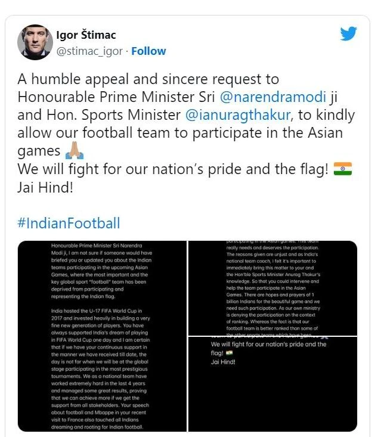372x437 pixels.
Task: Click the India flag emoji after 'the flag!'
Action: [343, 169]
